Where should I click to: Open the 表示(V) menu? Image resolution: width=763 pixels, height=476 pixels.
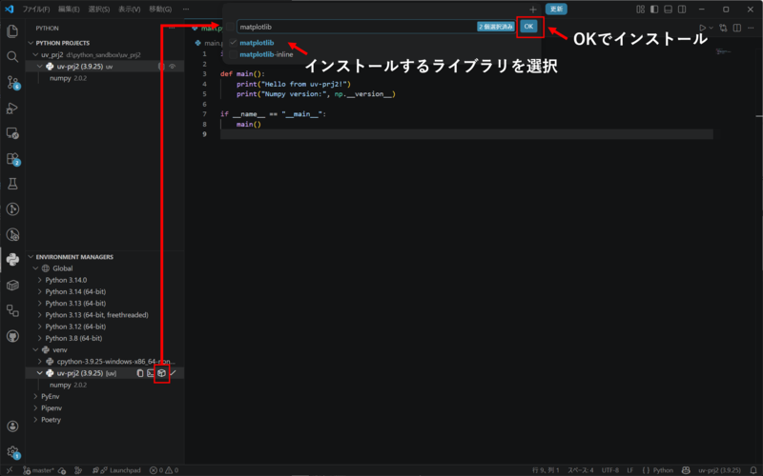[x=129, y=10]
